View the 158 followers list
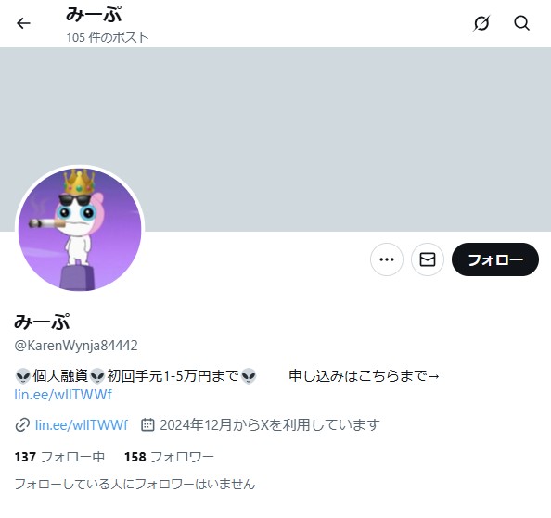Viewport: 551px width, 518px height. point(169,457)
